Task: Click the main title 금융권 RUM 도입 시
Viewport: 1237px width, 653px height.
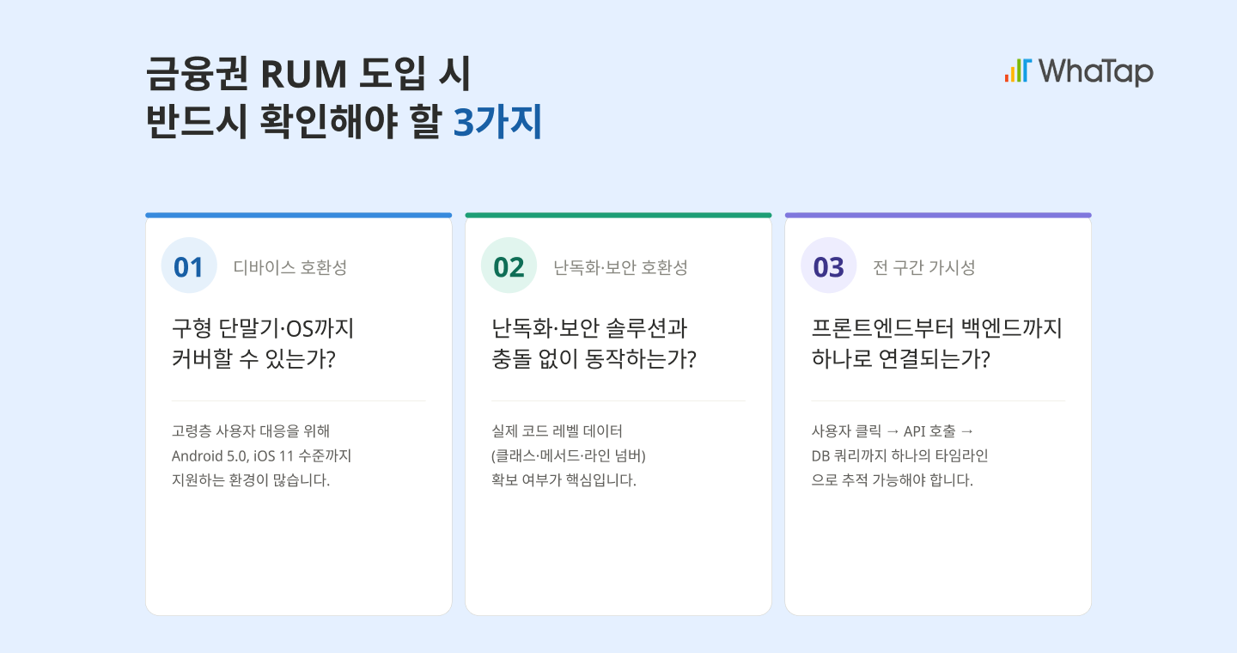Action: coord(308,75)
